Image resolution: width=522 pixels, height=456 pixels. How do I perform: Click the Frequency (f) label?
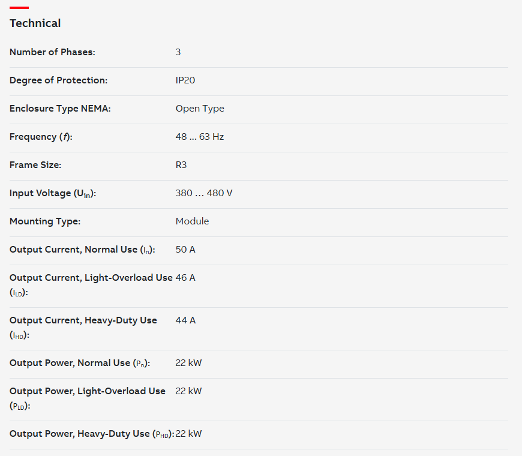tap(41, 137)
